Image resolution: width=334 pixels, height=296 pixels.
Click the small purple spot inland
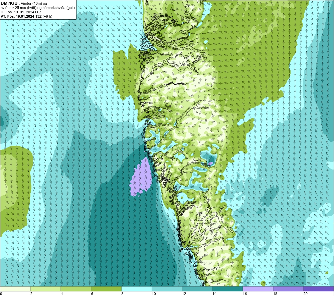210,164
